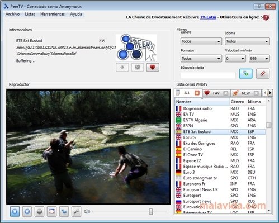
Task: Switch to the ALL tab
Action: click(x=187, y=93)
